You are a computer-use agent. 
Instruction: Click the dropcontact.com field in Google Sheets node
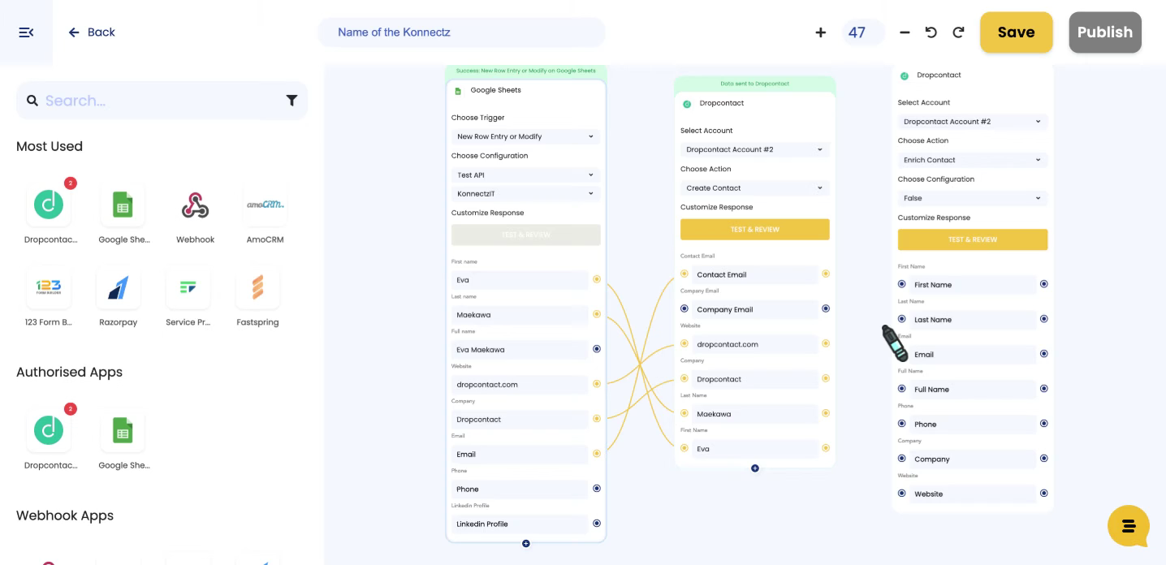click(520, 385)
